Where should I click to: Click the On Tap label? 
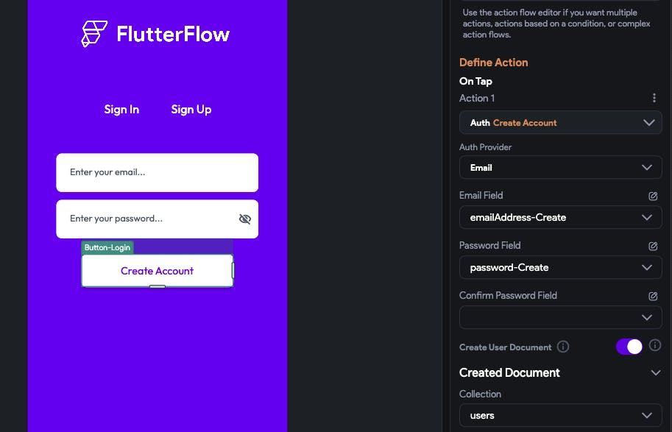pyautogui.click(x=475, y=81)
